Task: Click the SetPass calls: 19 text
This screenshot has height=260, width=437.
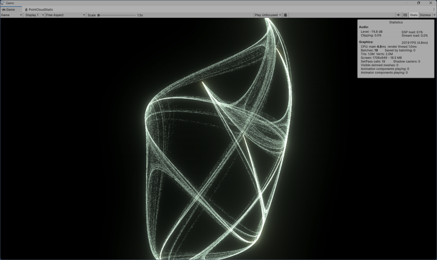Action: coord(373,61)
